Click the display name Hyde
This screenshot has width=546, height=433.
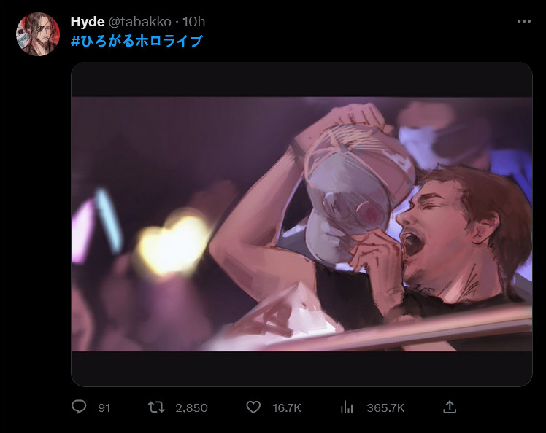tap(87, 22)
